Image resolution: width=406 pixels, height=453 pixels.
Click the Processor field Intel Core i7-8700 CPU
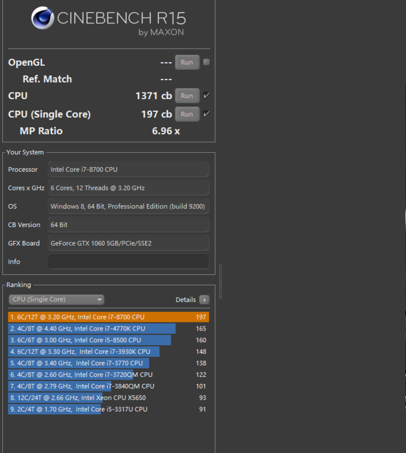click(x=128, y=170)
